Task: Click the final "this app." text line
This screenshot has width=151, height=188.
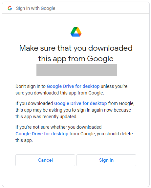Action: [x=24, y=140]
